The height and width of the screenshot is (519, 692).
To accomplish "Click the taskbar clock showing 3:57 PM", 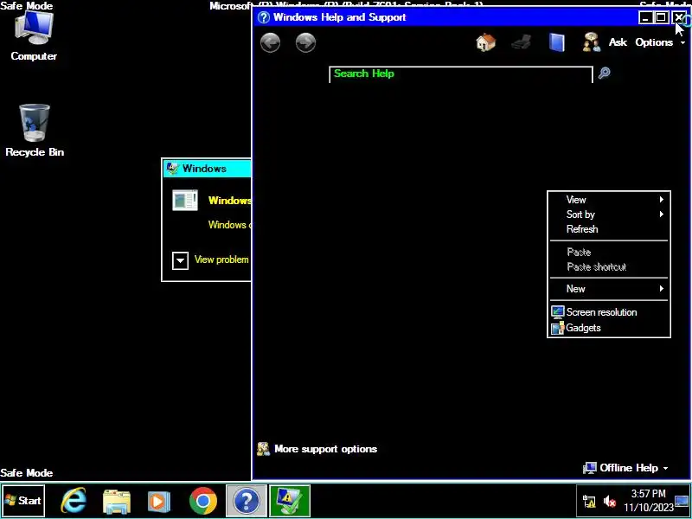I will (649, 501).
